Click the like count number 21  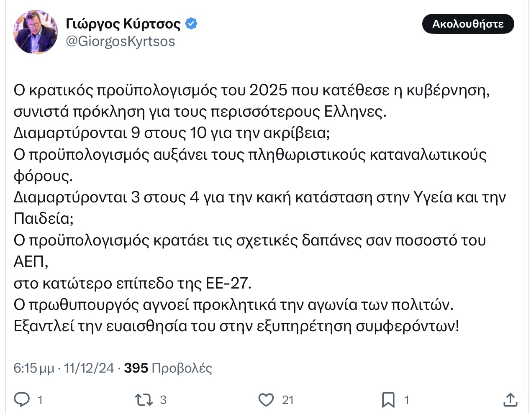(x=288, y=400)
